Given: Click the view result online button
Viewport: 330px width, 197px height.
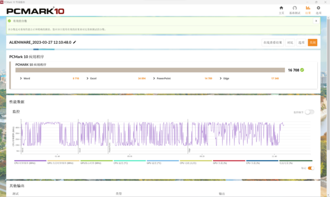Looking at the screenshot, I should click(272, 42).
